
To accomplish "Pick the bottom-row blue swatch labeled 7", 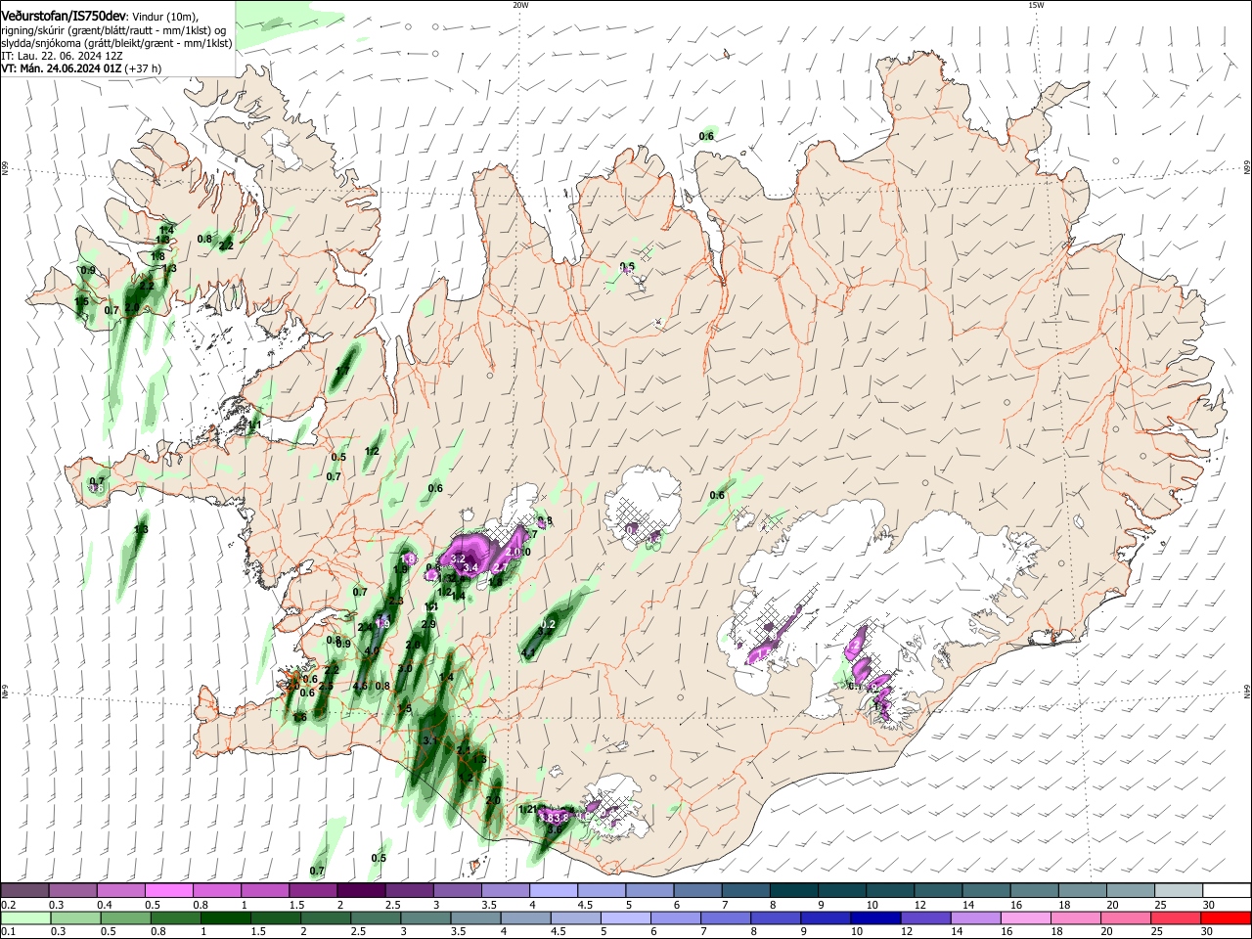I will click(x=726, y=917).
